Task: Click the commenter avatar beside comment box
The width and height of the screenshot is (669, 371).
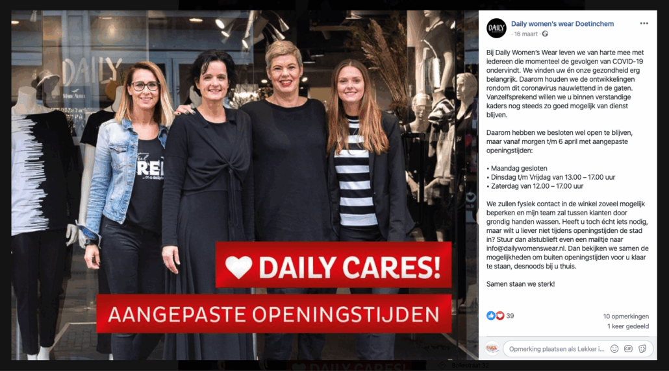Action: tap(492, 348)
